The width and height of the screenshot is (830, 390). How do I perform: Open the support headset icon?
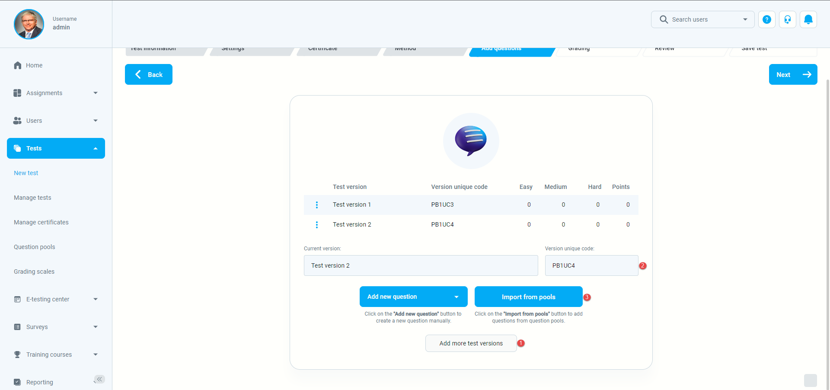click(x=787, y=19)
